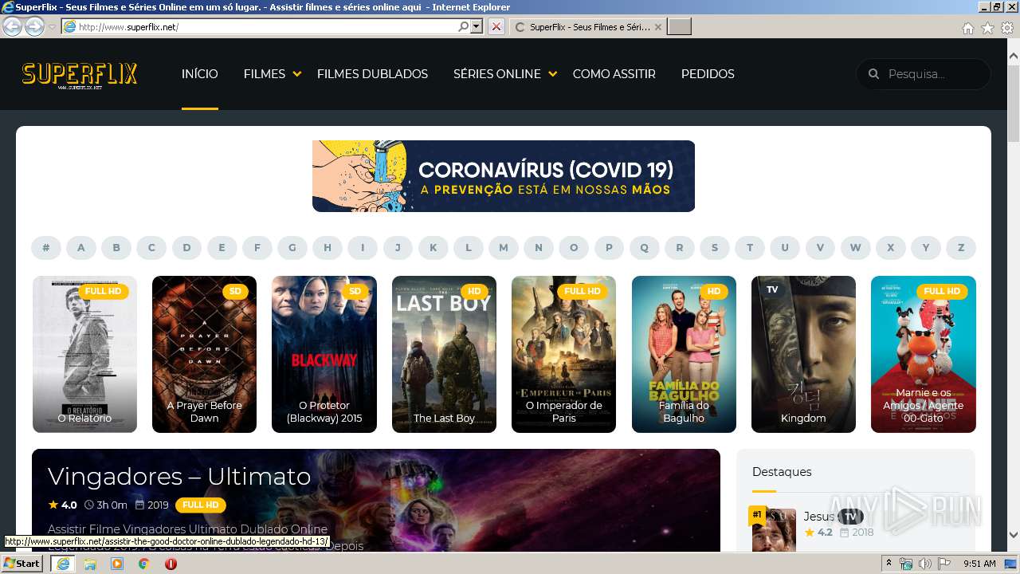Screen dimensions: 1020x574
Task: Click the SuperFlix logo
Action: point(80,74)
